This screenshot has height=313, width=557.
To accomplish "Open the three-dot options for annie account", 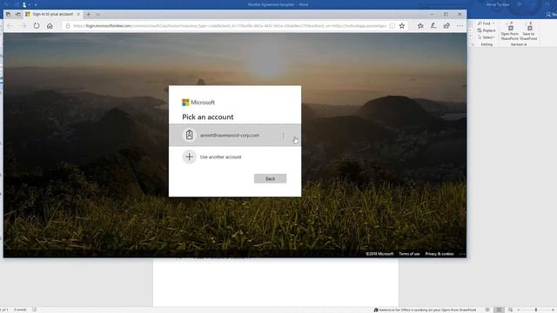I will coord(283,136).
